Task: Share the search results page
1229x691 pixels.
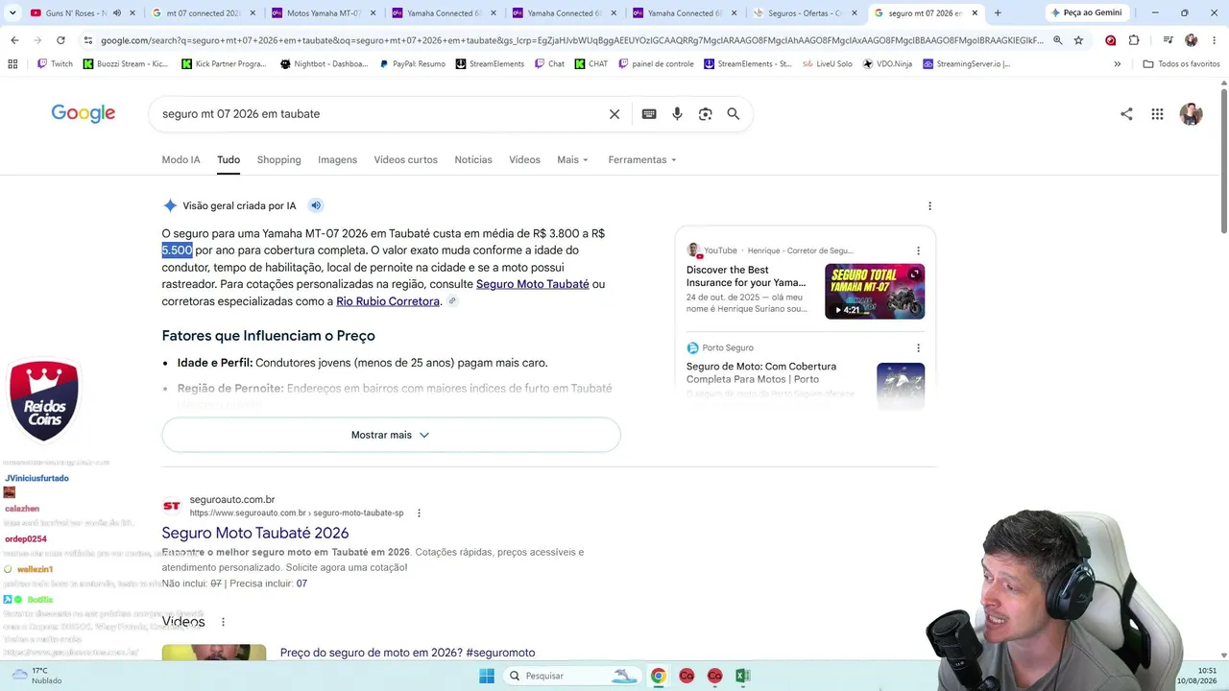Action: (1126, 114)
